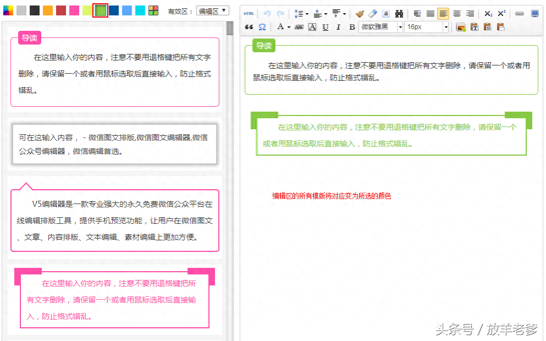This screenshot has width=546, height=341.
Task: Toggle underline formatting
Action: (326, 27)
